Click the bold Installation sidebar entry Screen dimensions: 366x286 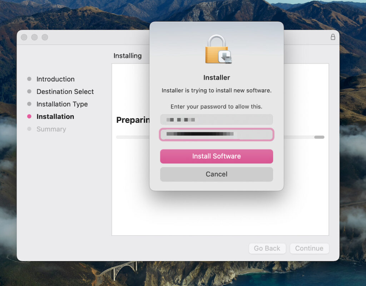55,117
